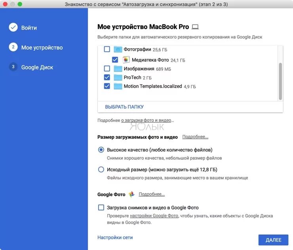The width and height of the screenshot is (293, 250).
Task: Click the Медиатека Фото row label
Action: 150,60
